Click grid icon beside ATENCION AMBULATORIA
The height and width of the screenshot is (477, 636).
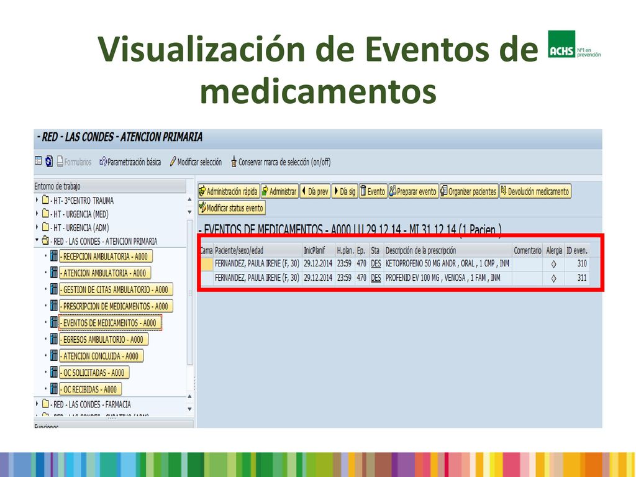click(x=54, y=273)
